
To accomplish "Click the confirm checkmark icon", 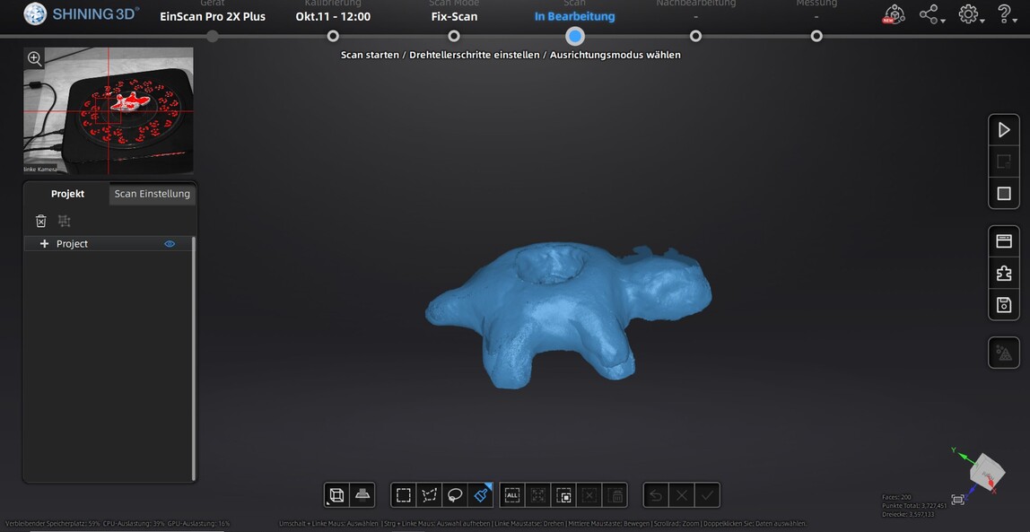I will click(707, 495).
